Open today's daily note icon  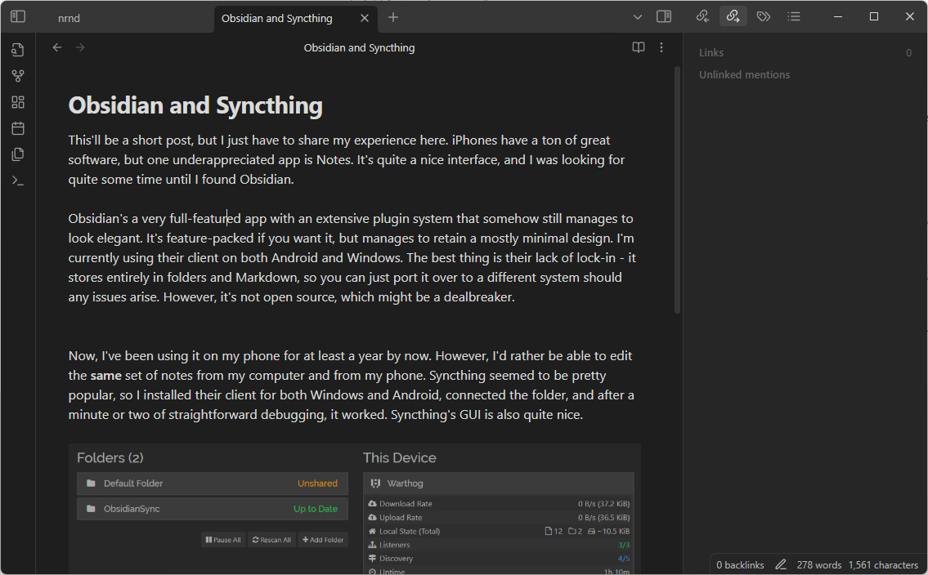18,128
